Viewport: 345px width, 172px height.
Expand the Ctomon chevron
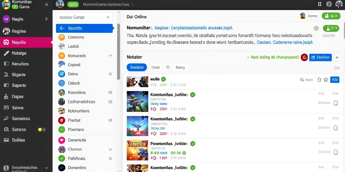click(110, 149)
